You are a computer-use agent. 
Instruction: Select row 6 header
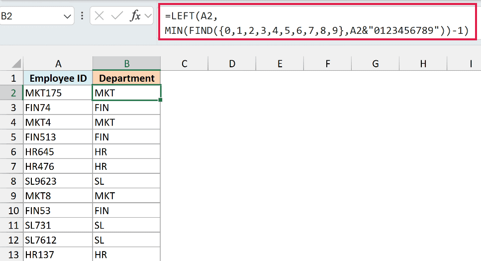pos(11,152)
